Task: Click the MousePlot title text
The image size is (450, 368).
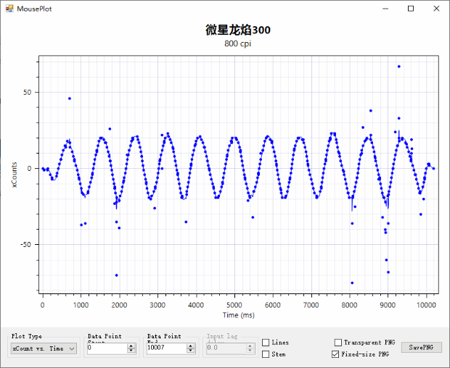Action: coord(34,9)
